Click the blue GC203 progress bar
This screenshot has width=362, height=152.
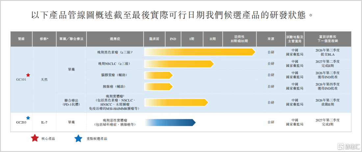coord(170,122)
